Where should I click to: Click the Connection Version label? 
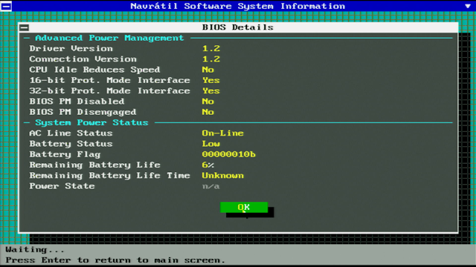(83, 59)
